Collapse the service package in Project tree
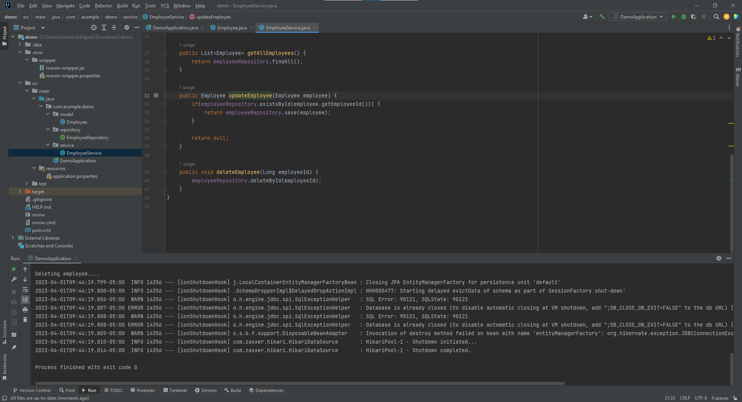 [48, 145]
